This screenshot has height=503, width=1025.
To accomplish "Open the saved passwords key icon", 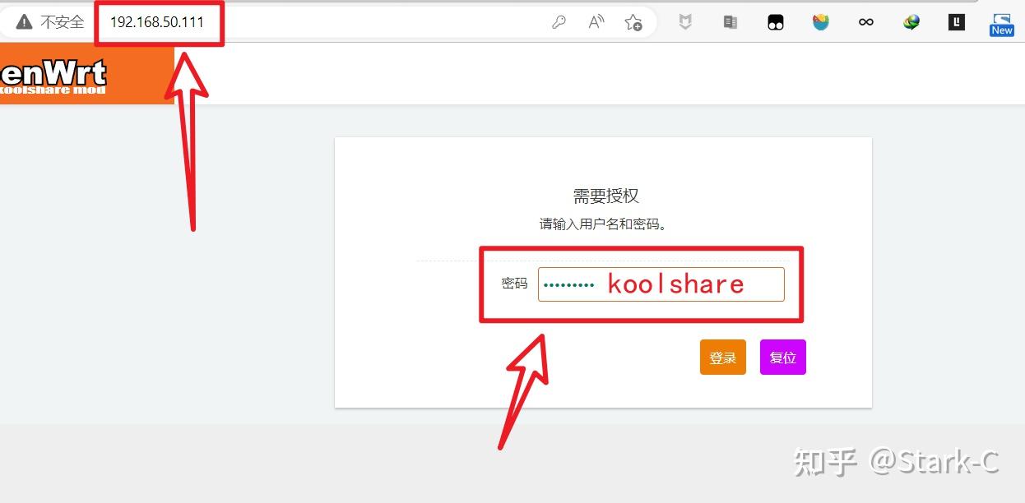I will (x=559, y=22).
